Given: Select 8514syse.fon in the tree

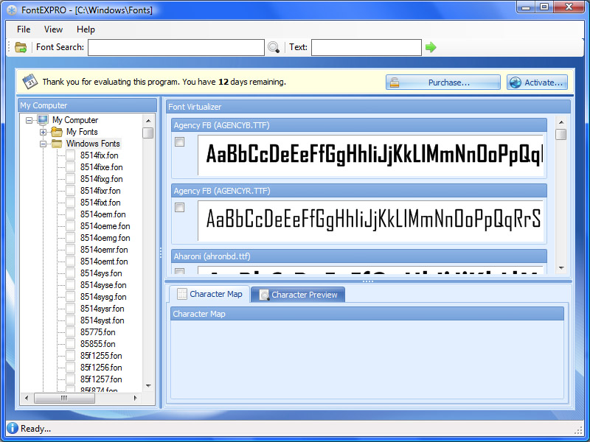Looking at the screenshot, I should click(x=103, y=285).
